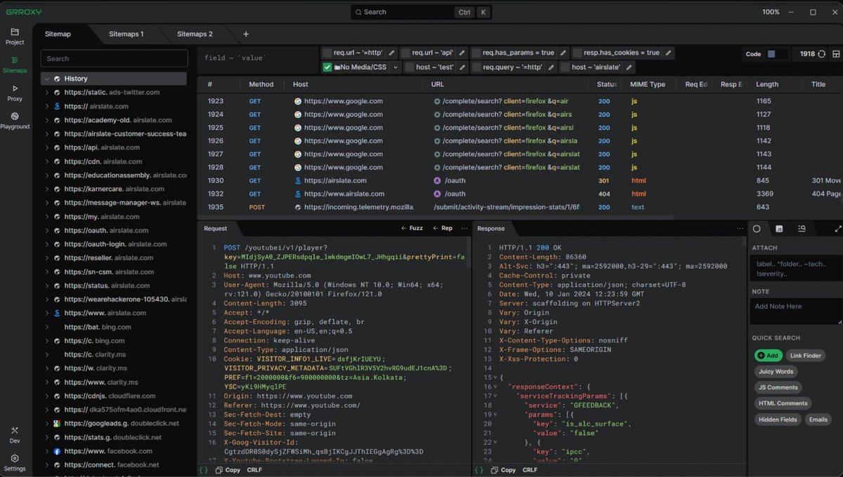Switch to the Sitemaps 1 tab

126,34
